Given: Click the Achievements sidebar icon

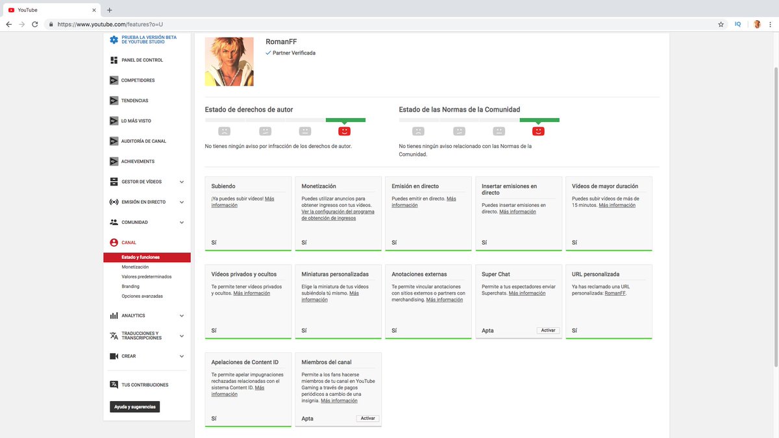Looking at the screenshot, I should [x=114, y=161].
